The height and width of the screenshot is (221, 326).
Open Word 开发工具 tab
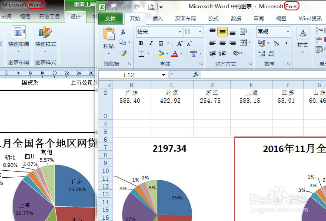point(49,16)
